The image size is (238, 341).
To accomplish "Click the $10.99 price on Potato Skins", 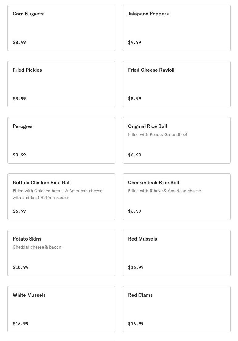I will (x=20, y=267).
